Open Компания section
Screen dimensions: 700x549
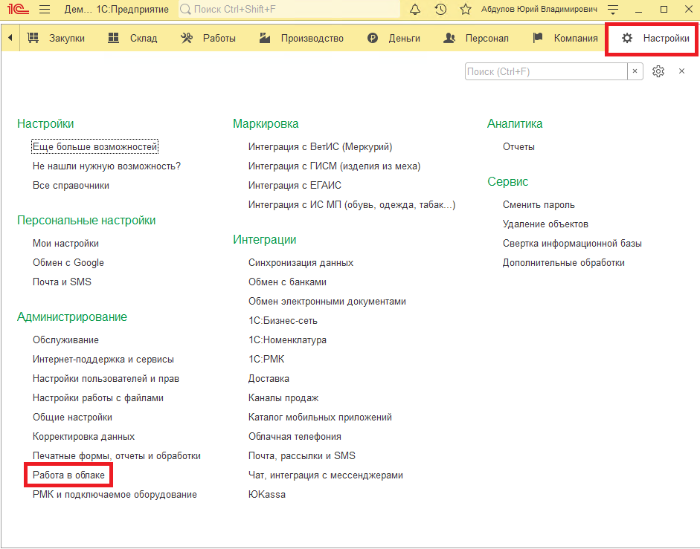[x=576, y=39]
